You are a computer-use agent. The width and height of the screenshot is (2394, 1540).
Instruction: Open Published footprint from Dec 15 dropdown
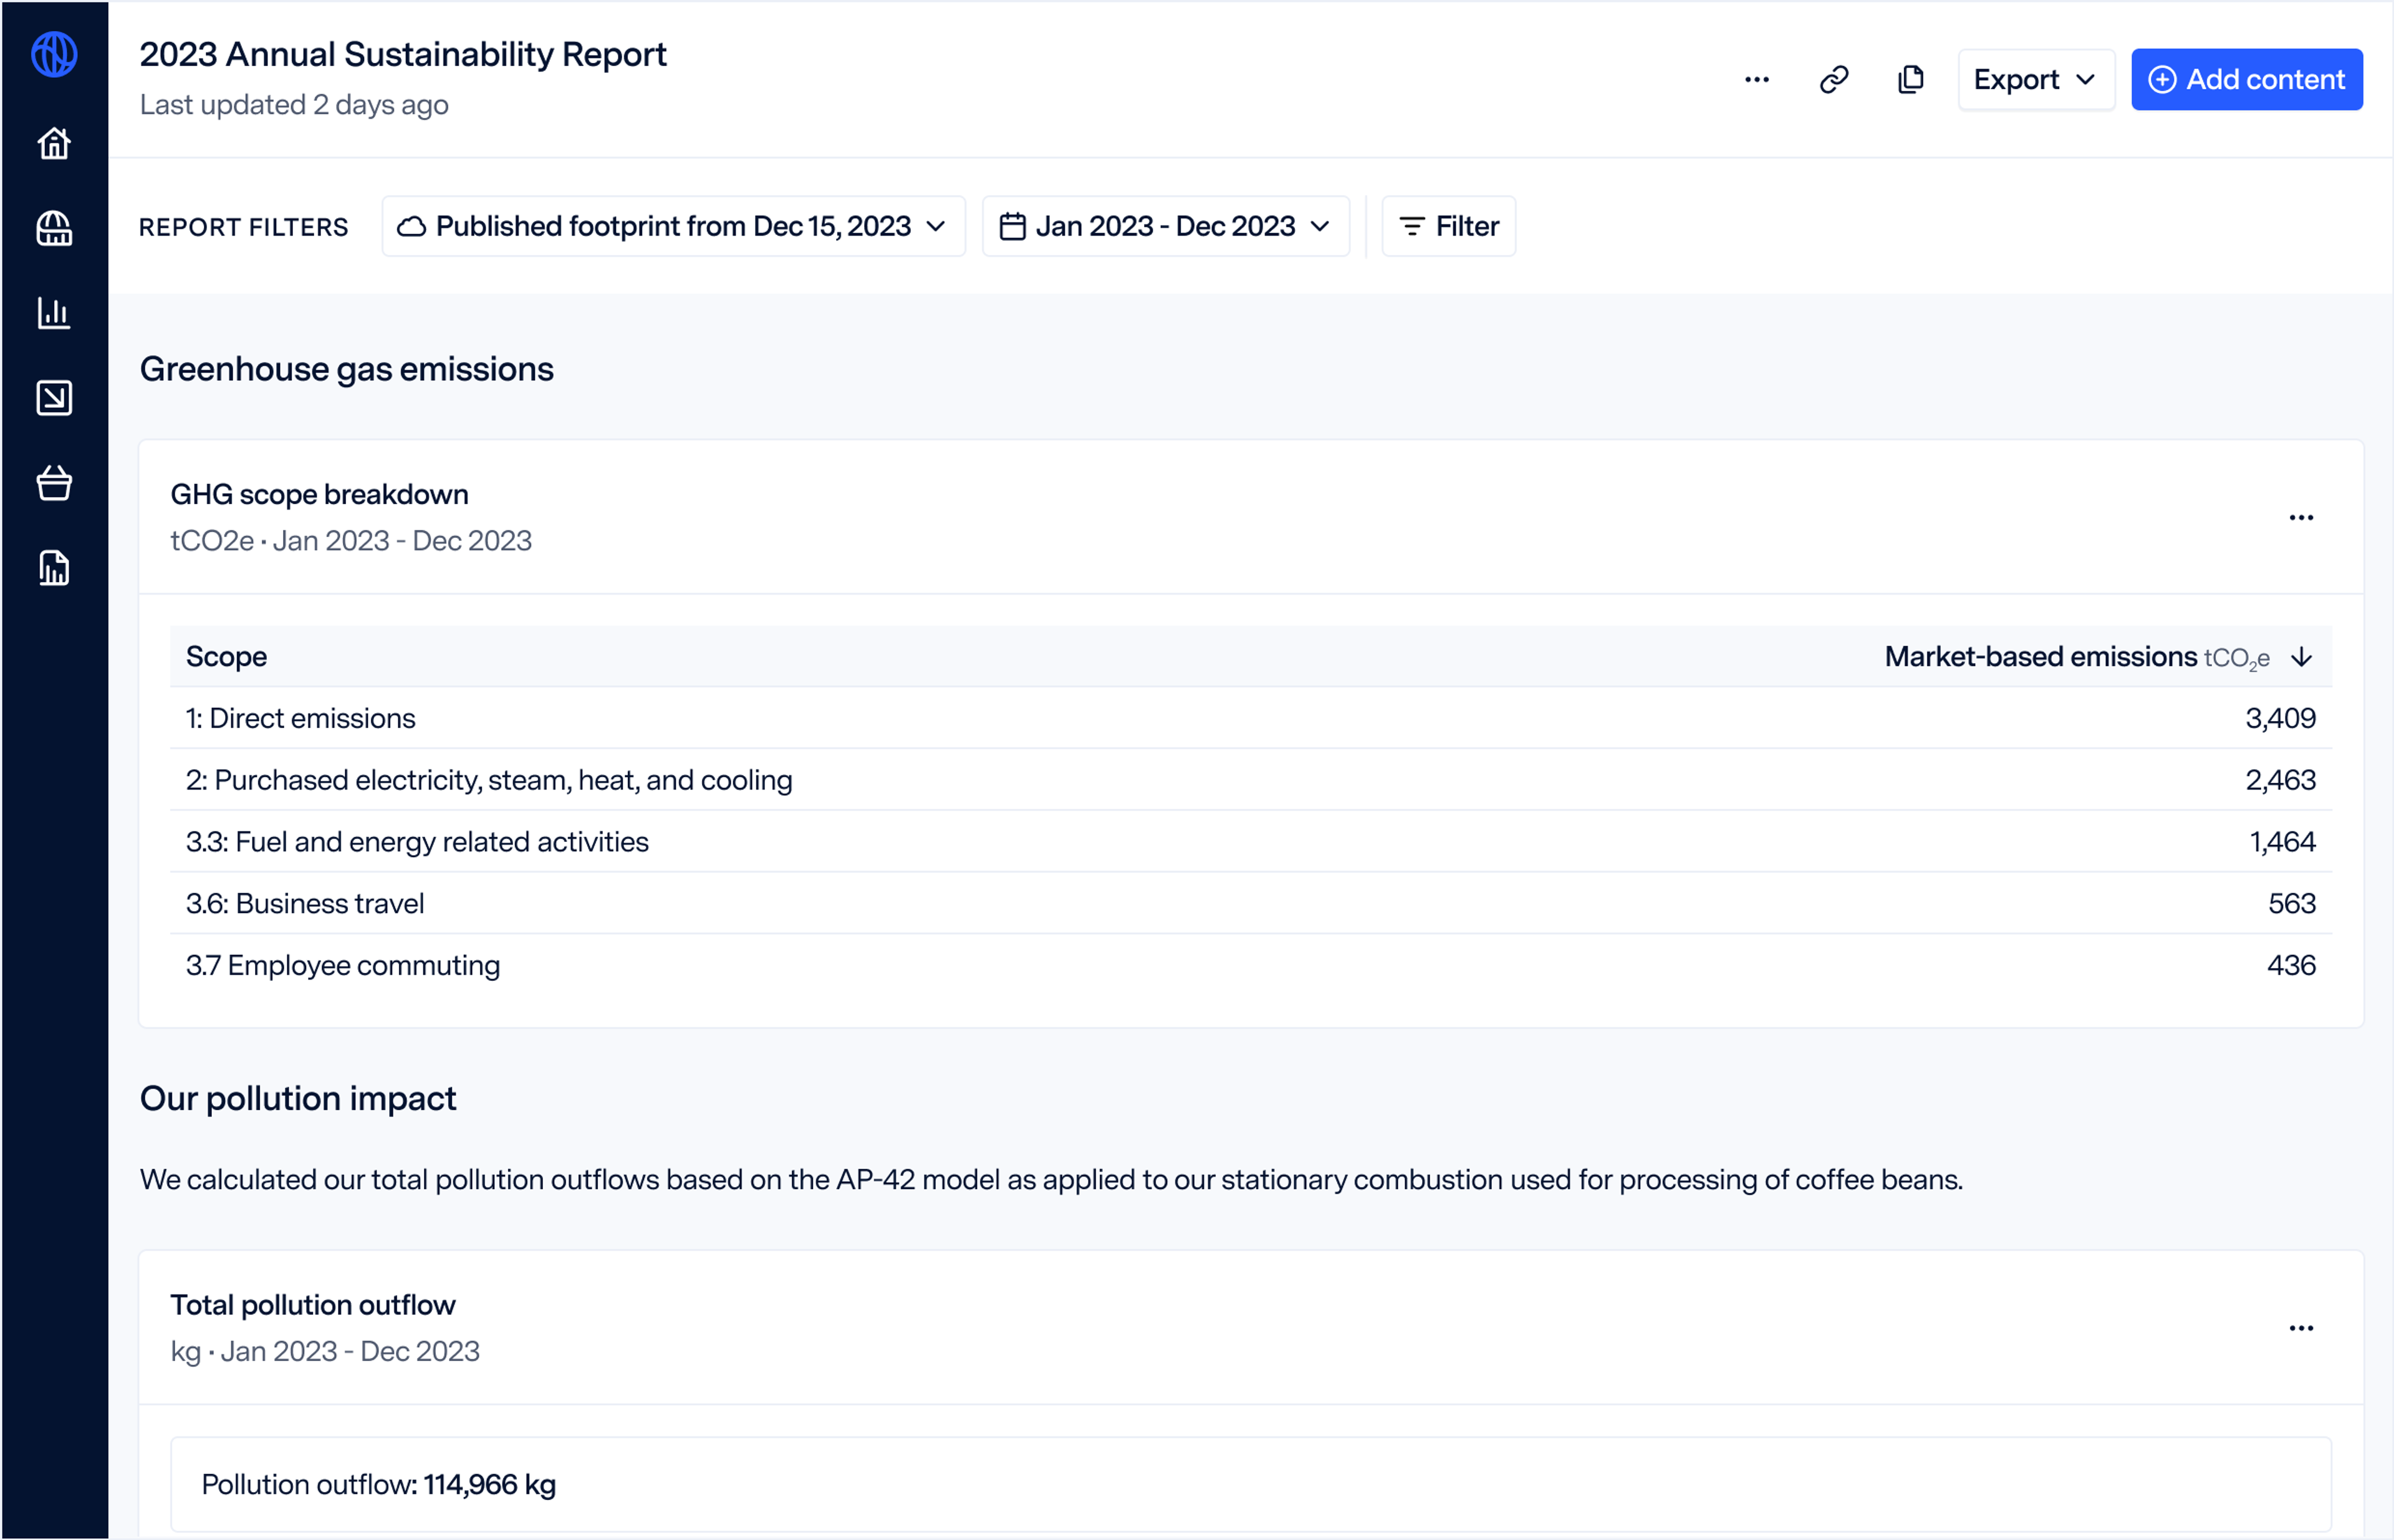672,226
